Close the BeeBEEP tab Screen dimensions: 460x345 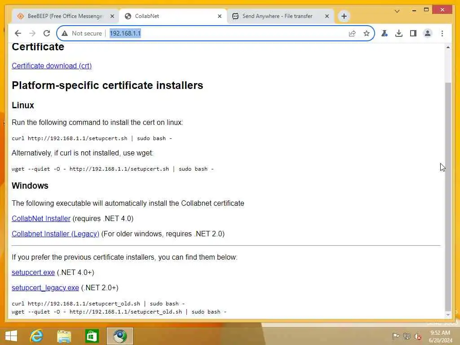pos(112,16)
